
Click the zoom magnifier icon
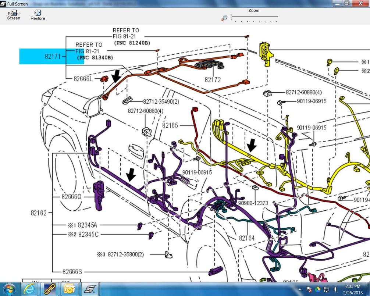coord(224,18)
